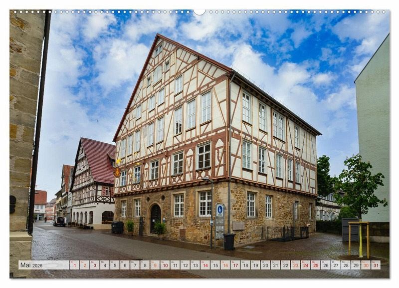The height and width of the screenshot is (288, 399).
Task: Select day 9 in the calendar strip
Action: click(155, 265)
